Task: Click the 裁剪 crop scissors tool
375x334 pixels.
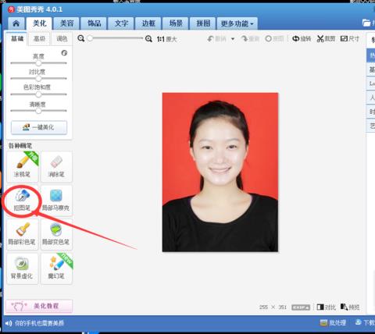Action: [x=326, y=39]
